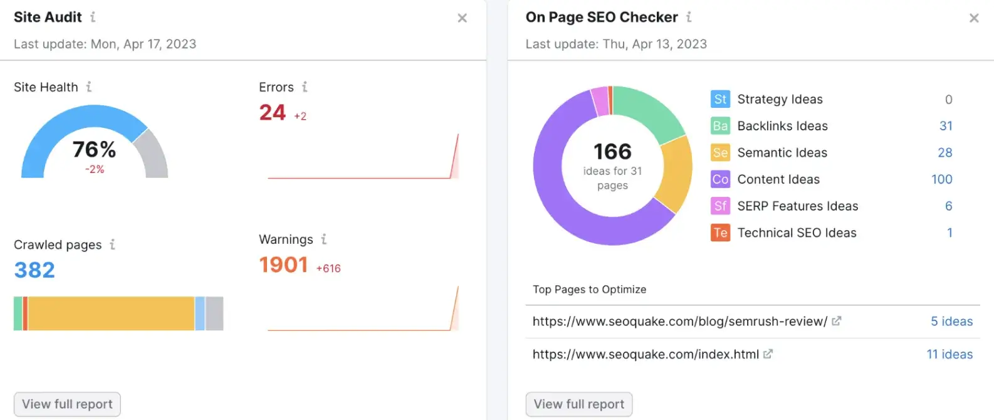
Task: Open the 5 ideas link
Action: pos(951,322)
